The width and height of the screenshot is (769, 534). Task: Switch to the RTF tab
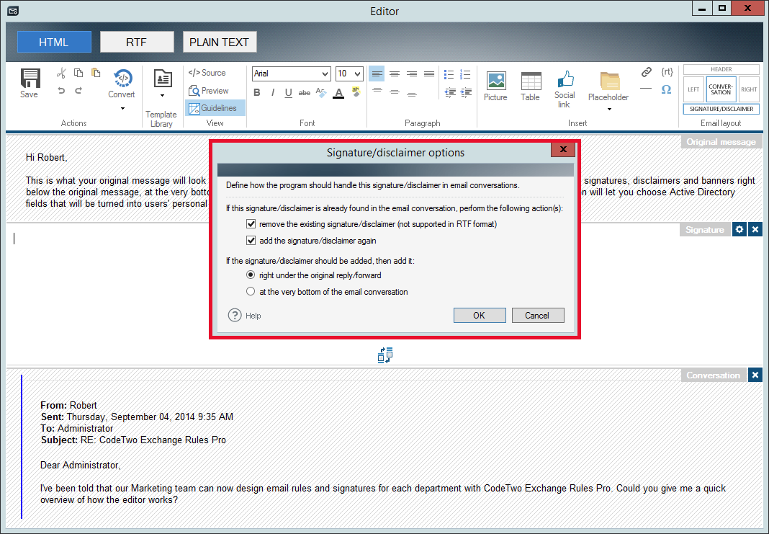click(x=137, y=41)
